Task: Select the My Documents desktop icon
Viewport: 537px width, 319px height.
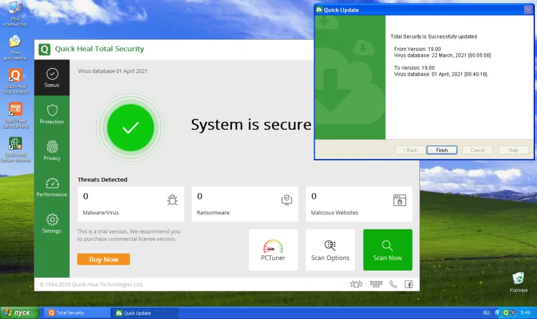Action: click(16, 48)
